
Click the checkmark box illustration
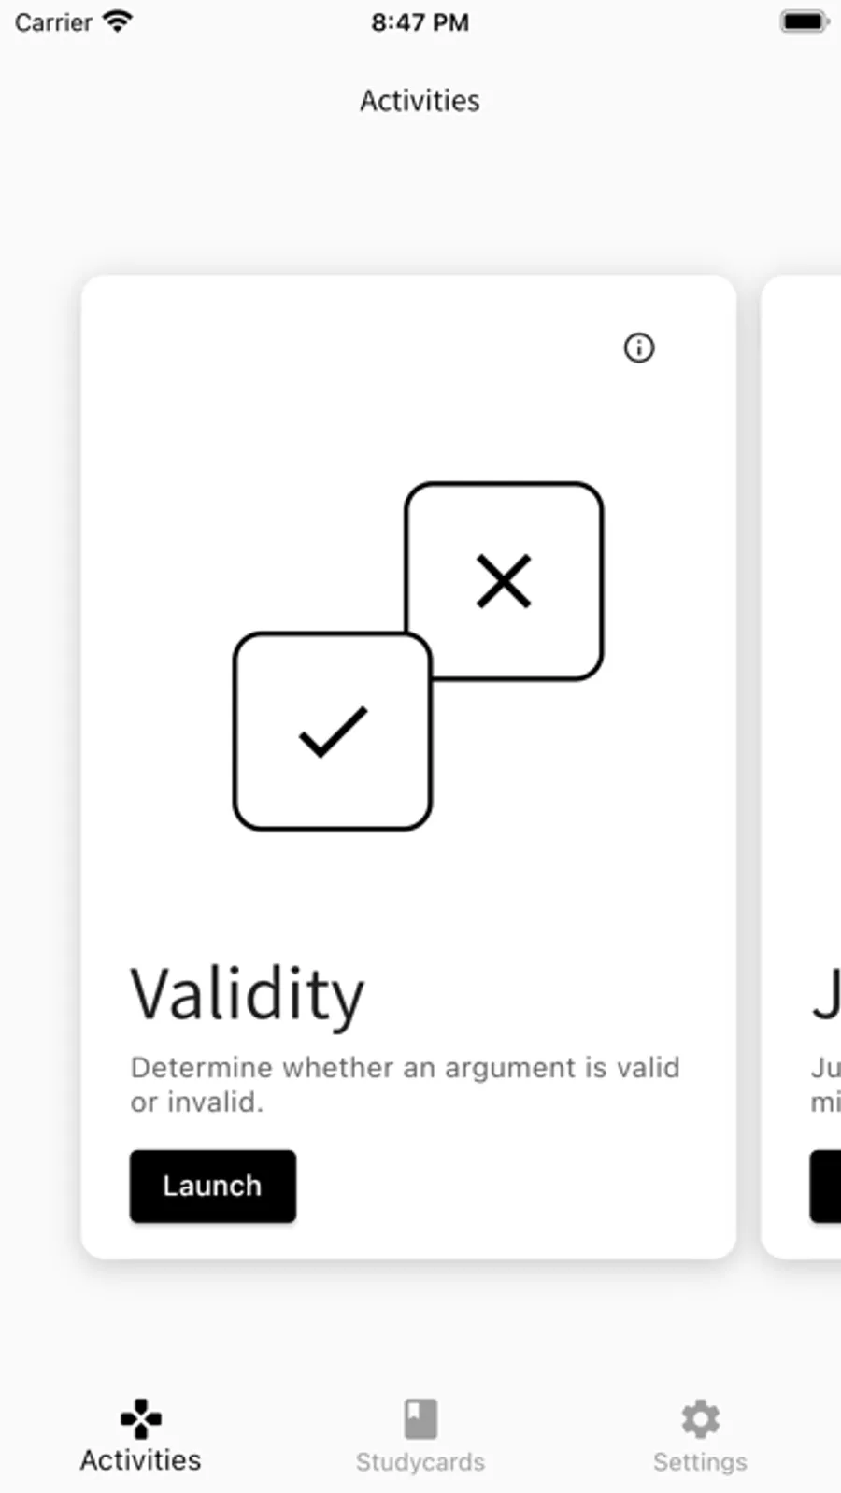[333, 731]
